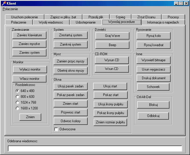Choose the 800 x 600 resolution
Viewport: 190px width, 155px height.
point(18,97)
